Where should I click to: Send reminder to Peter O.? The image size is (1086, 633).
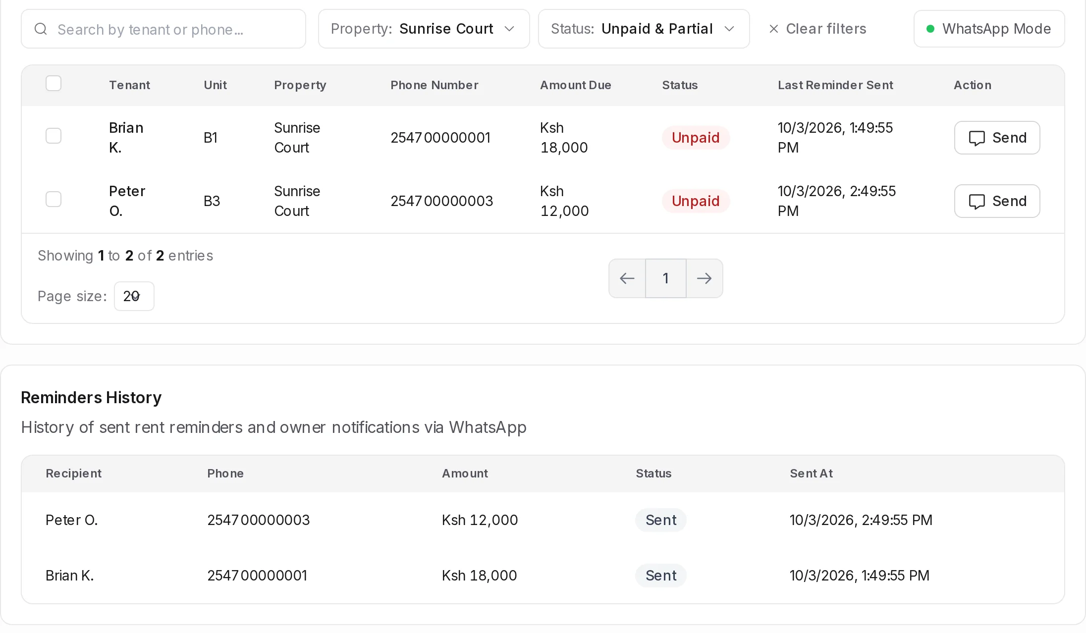pyautogui.click(x=997, y=201)
